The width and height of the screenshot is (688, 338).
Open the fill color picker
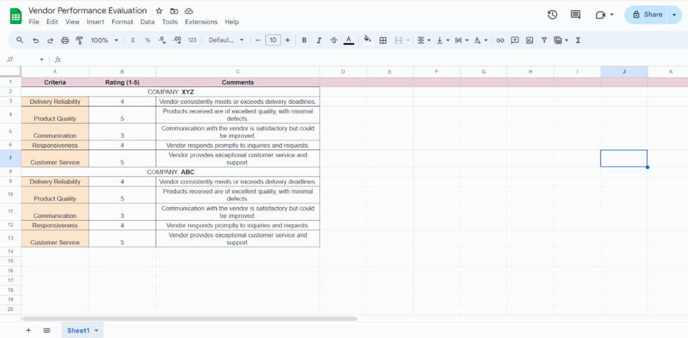coord(368,40)
